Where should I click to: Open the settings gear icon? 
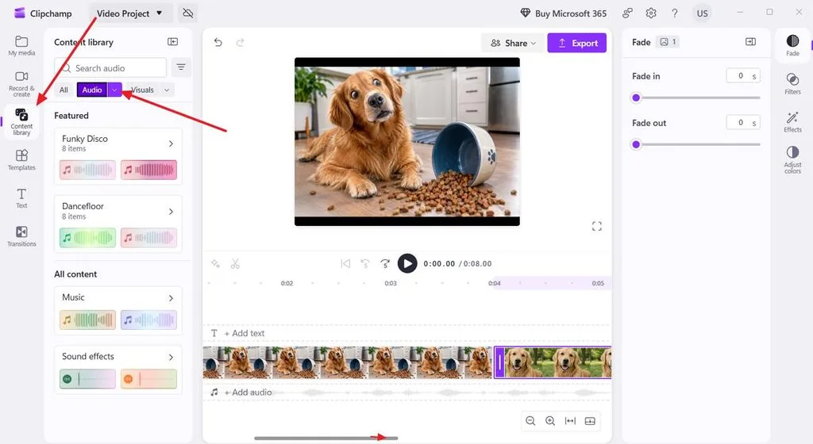pyautogui.click(x=651, y=13)
